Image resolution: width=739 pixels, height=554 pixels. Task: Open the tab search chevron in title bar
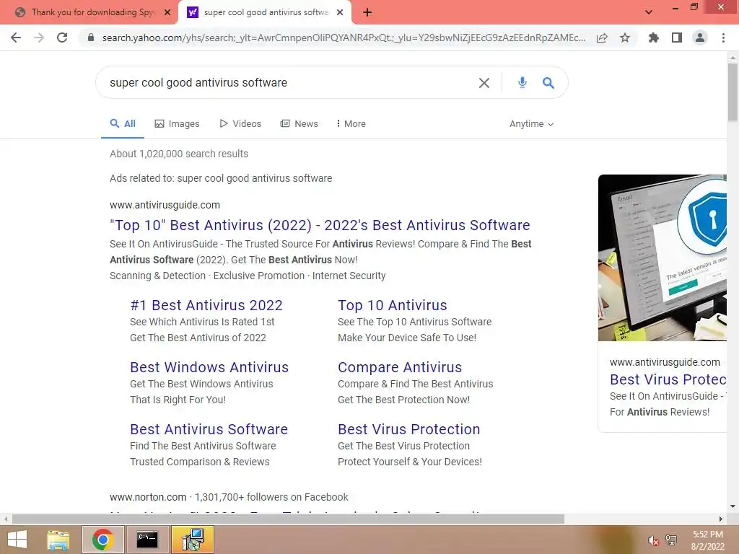pyautogui.click(x=649, y=12)
